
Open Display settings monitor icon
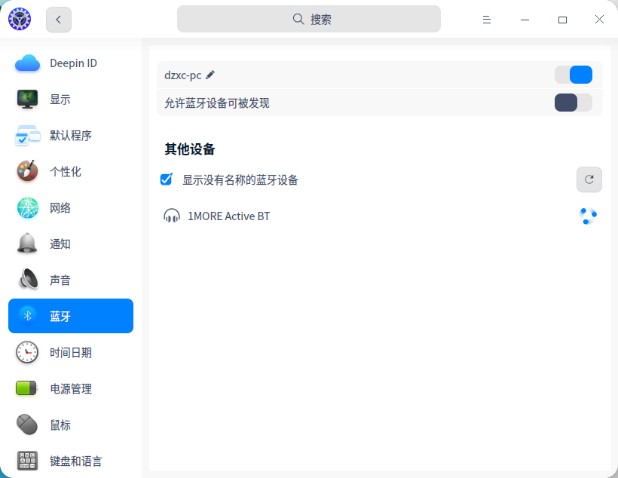click(27, 100)
